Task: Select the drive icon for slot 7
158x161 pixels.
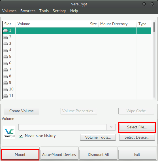Action: pos(5,70)
